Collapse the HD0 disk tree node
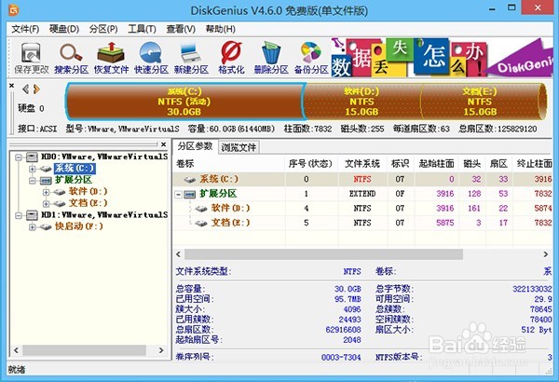This screenshot has height=382, width=559. pos(19,157)
